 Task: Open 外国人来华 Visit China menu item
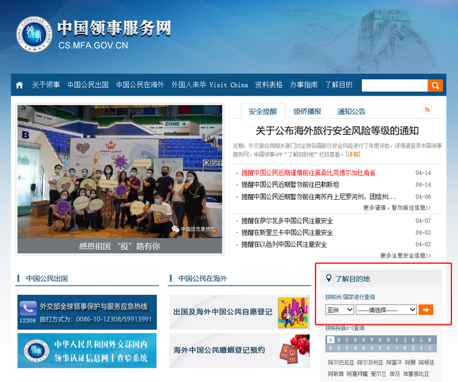pyautogui.click(x=209, y=85)
